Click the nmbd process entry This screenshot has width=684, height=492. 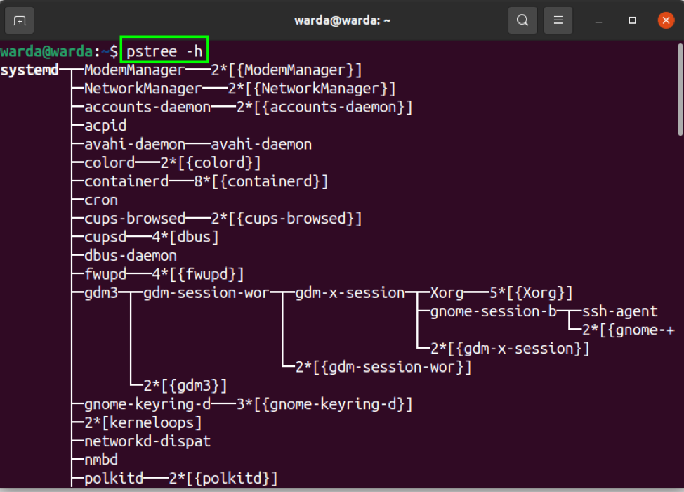pyautogui.click(x=101, y=460)
